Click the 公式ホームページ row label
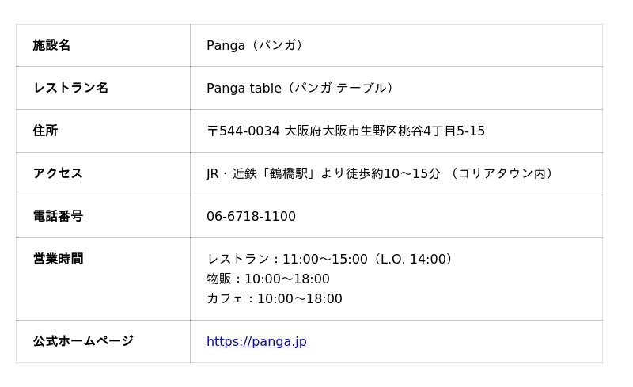The image size is (633, 387). pos(83,342)
